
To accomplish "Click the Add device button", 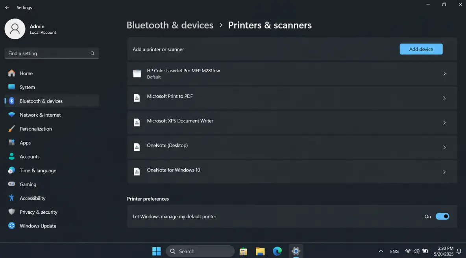I will point(421,49).
